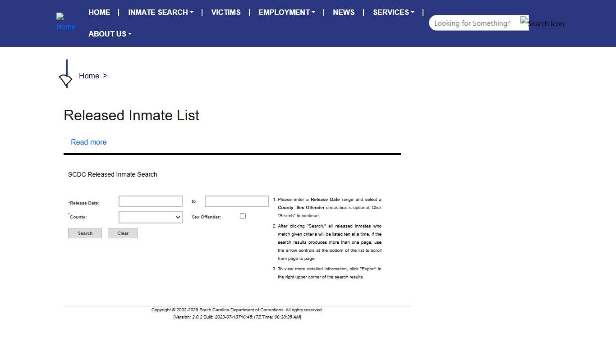This screenshot has width=616, height=346.
Task: Click the Released Inmate List heading
Action: tap(131, 115)
